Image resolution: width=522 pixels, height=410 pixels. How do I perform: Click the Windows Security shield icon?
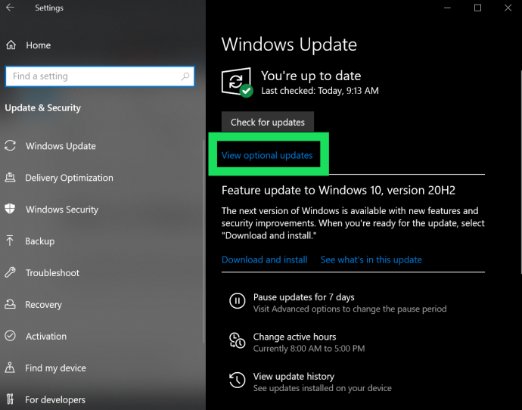point(10,209)
